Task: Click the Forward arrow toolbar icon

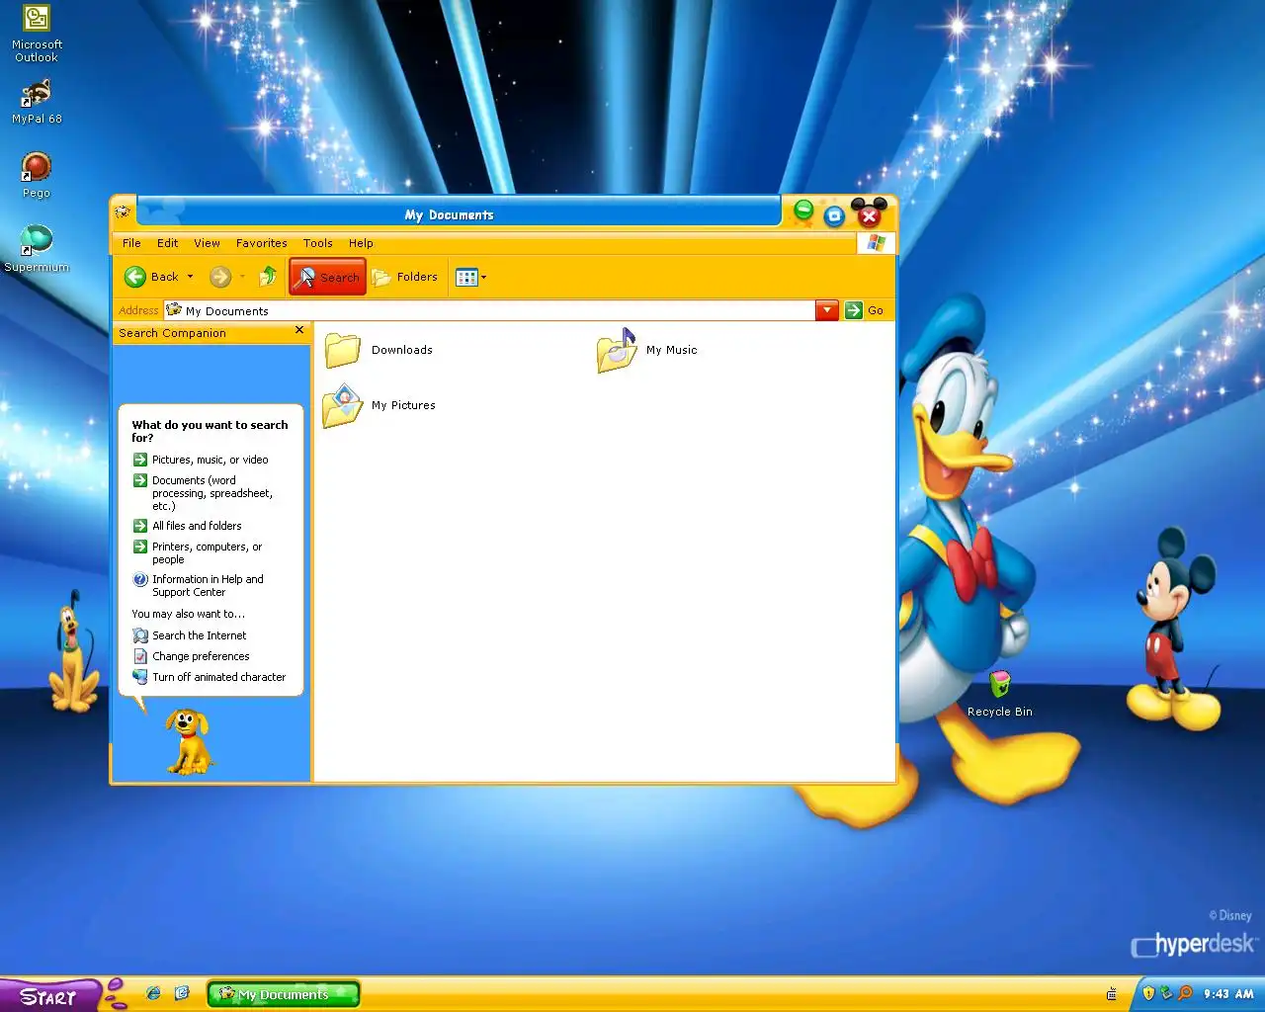Action: click(x=220, y=277)
